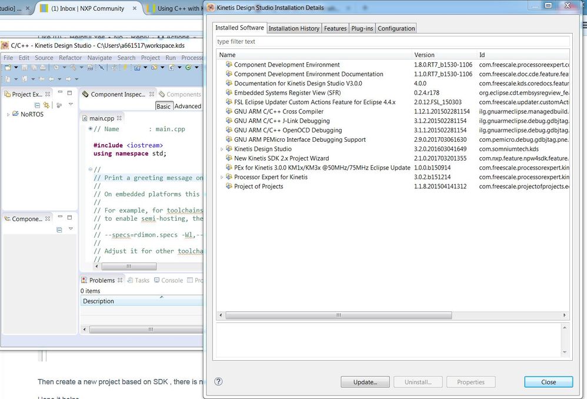Collapse the comment fold marker at line //
Image resolution: width=587 pixels, height=399 pixels.
[x=90, y=169]
